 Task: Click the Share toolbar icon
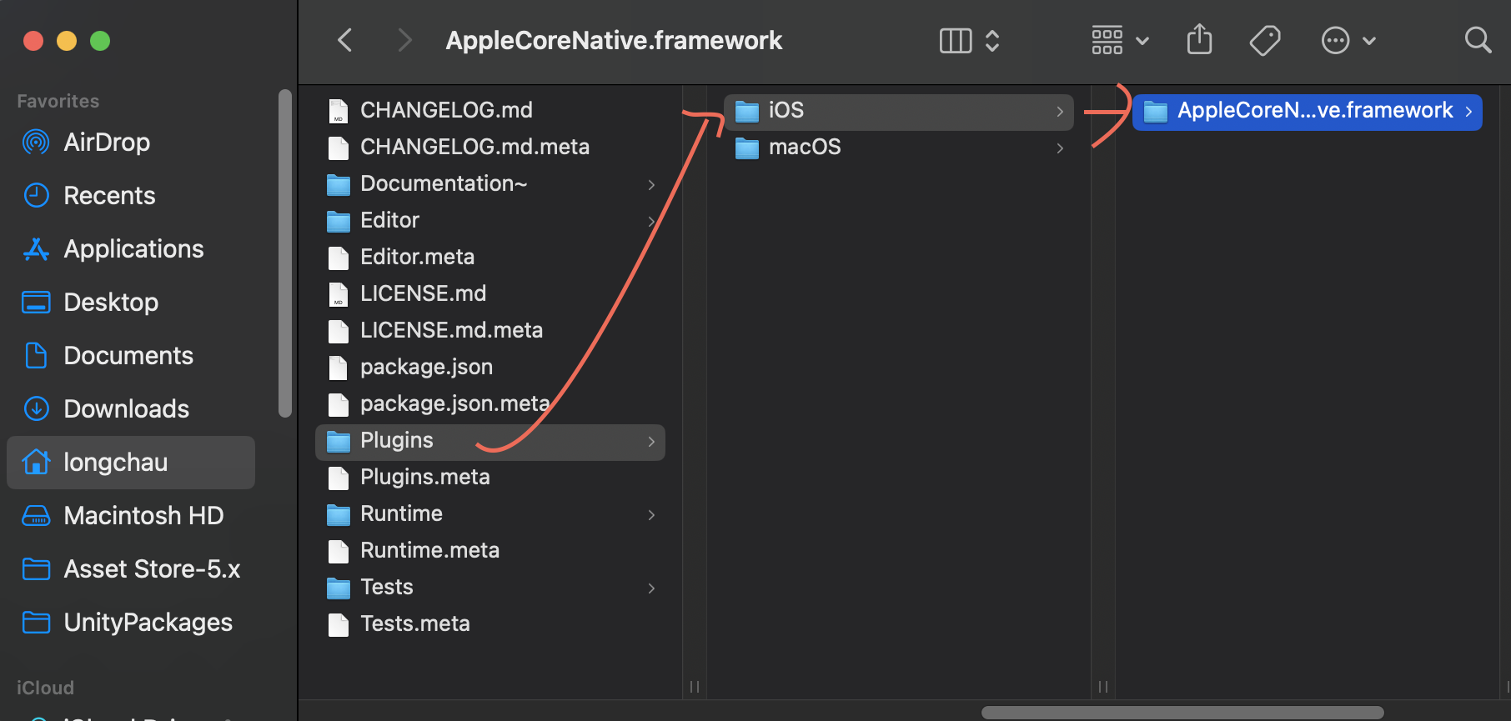[x=1199, y=39]
